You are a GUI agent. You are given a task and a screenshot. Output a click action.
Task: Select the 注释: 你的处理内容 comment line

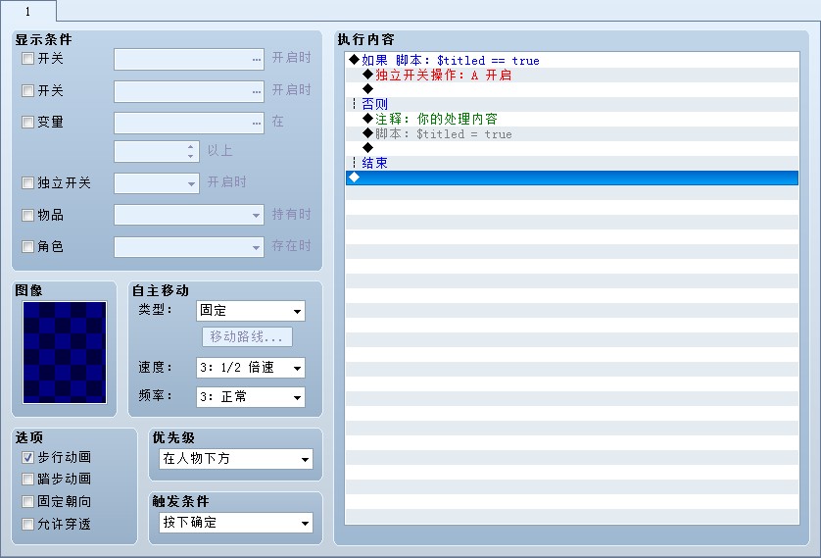(572, 119)
